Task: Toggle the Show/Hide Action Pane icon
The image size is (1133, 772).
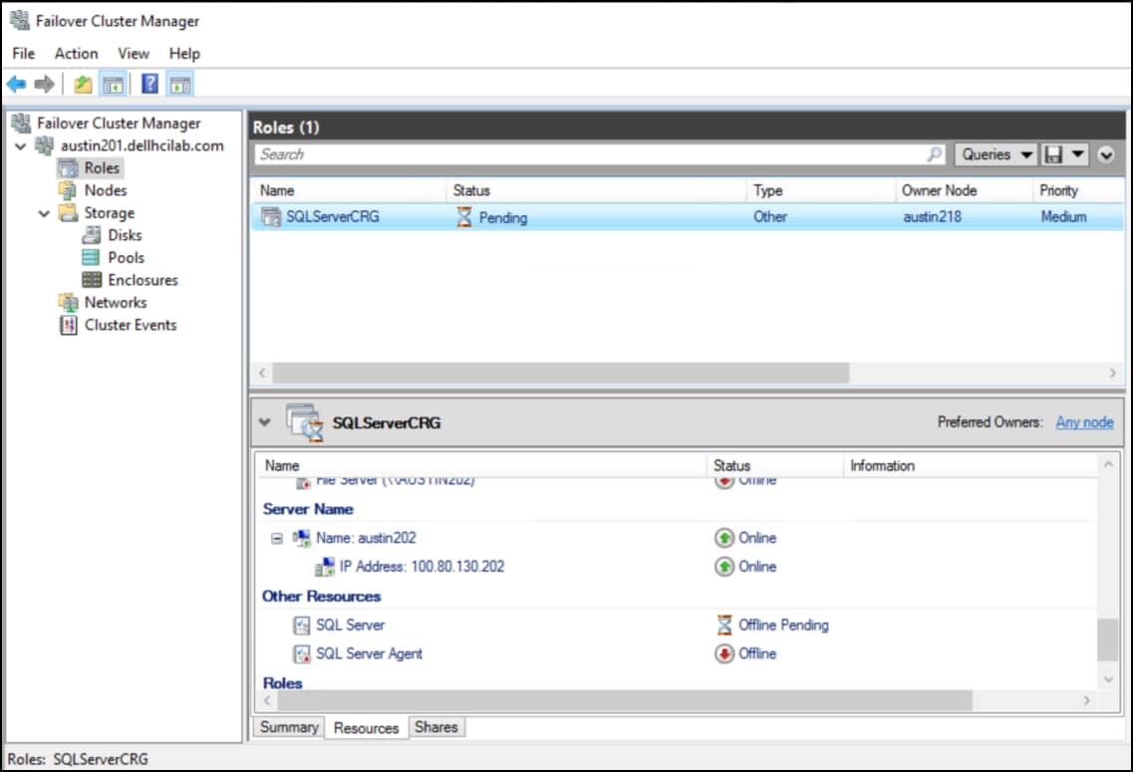Action: [x=180, y=85]
